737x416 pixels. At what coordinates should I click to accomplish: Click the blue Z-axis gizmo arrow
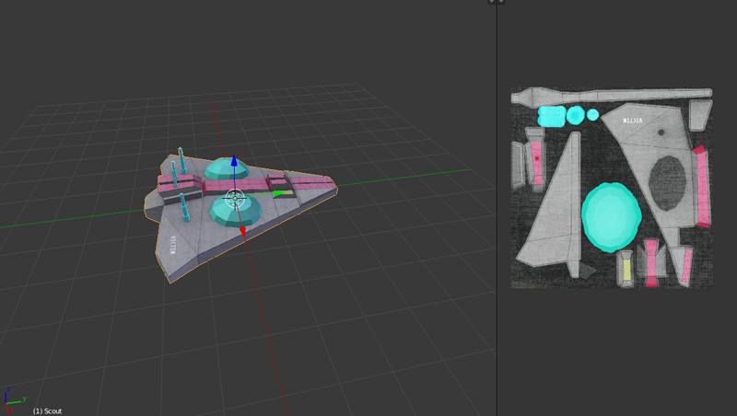(x=234, y=163)
